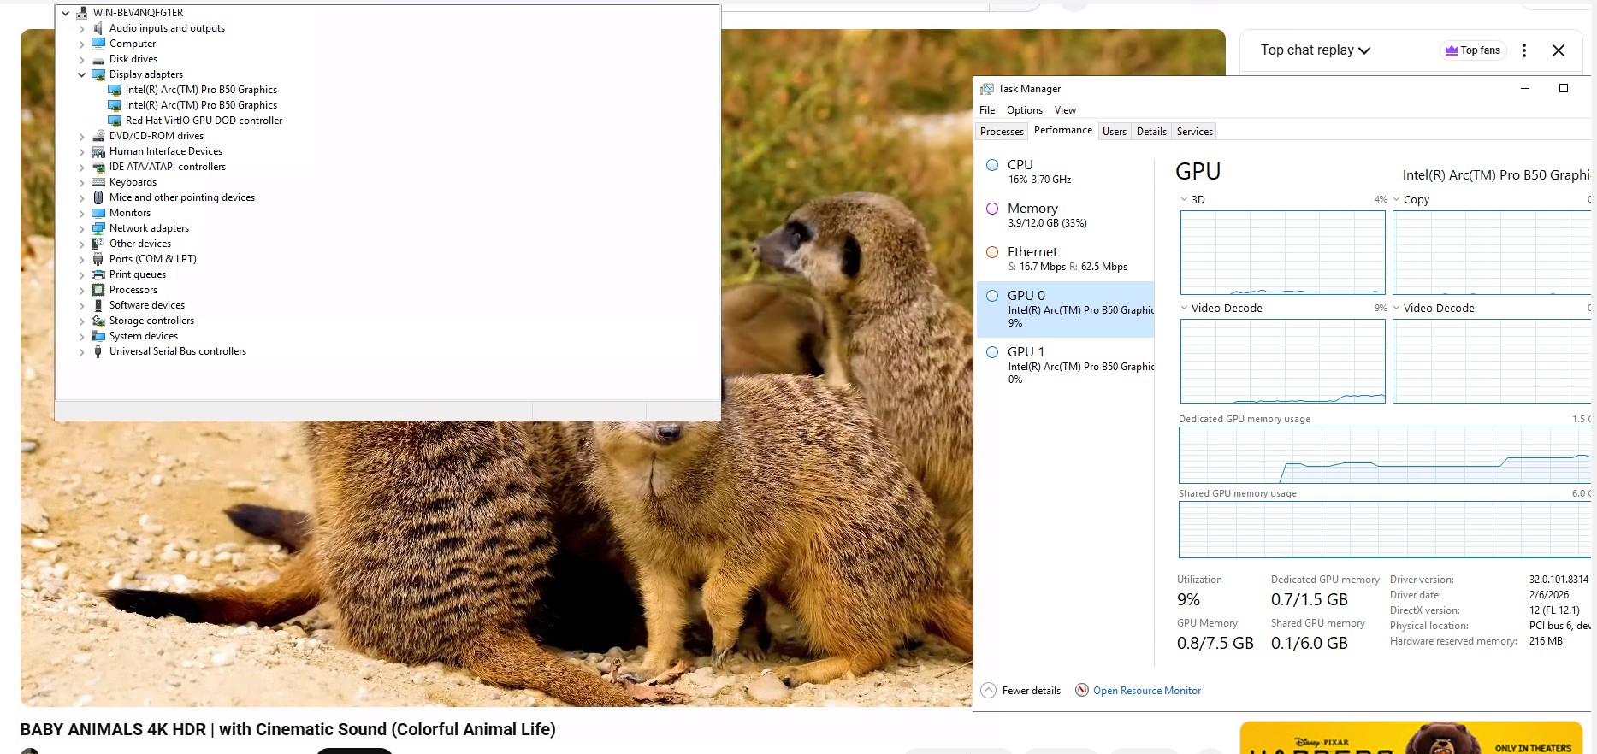This screenshot has width=1597, height=754.
Task: Click the Resource Monitor icon
Action: click(1082, 691)
